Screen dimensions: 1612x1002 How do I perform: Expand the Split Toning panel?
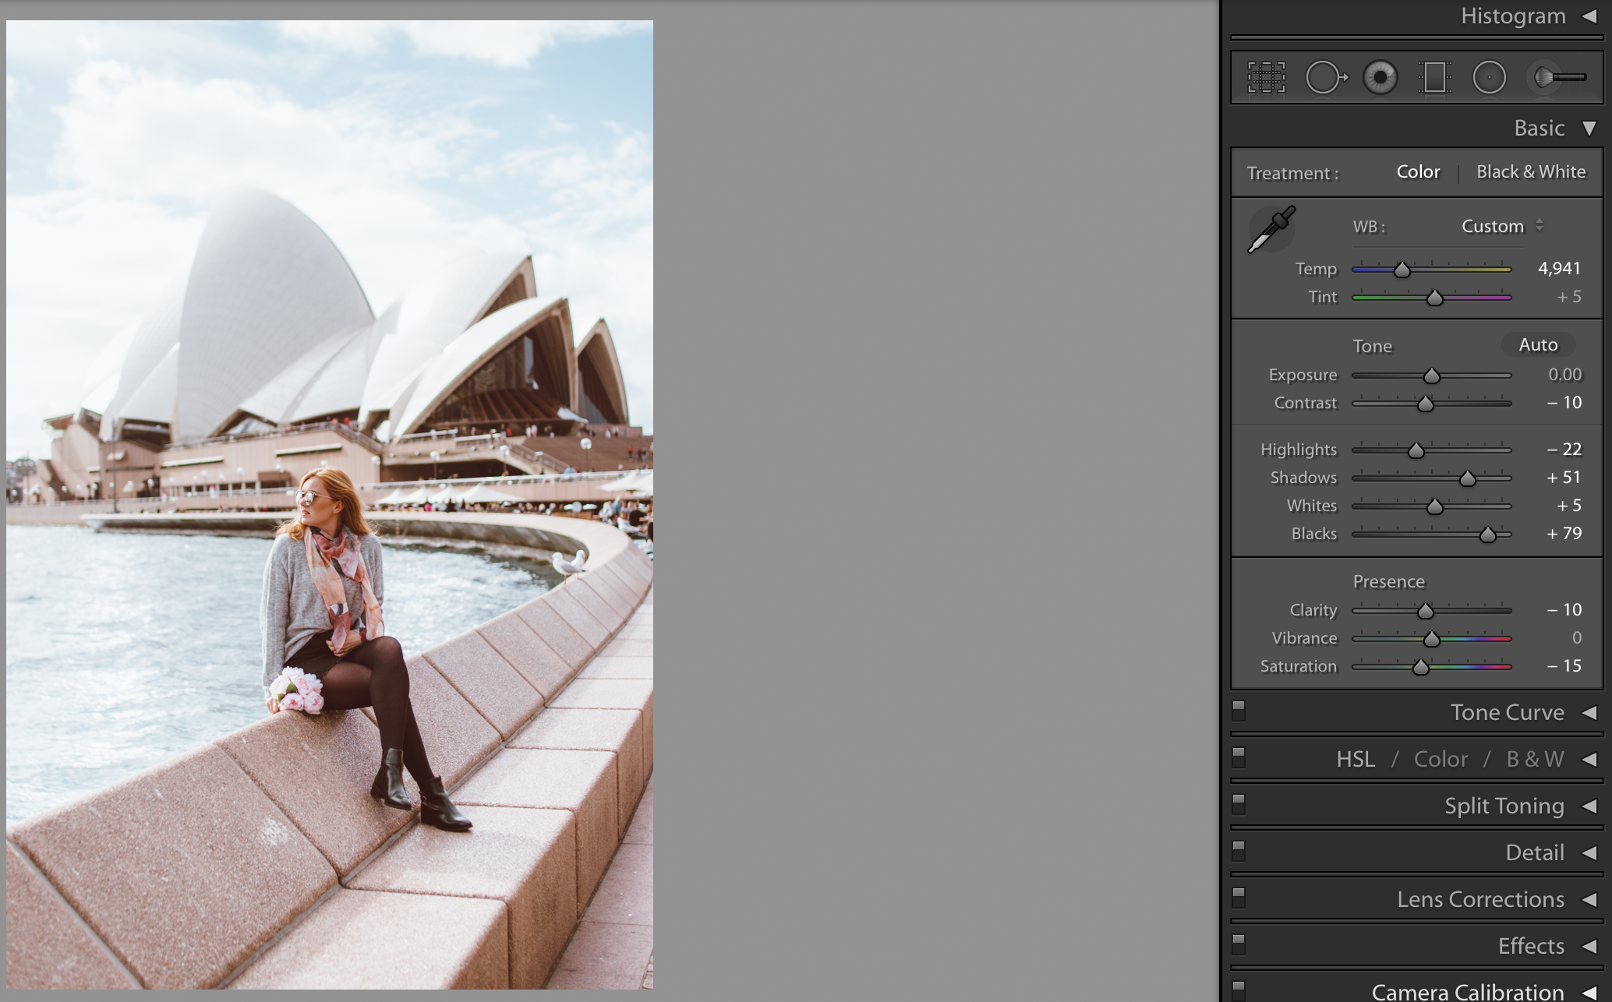coord(1589,806)
